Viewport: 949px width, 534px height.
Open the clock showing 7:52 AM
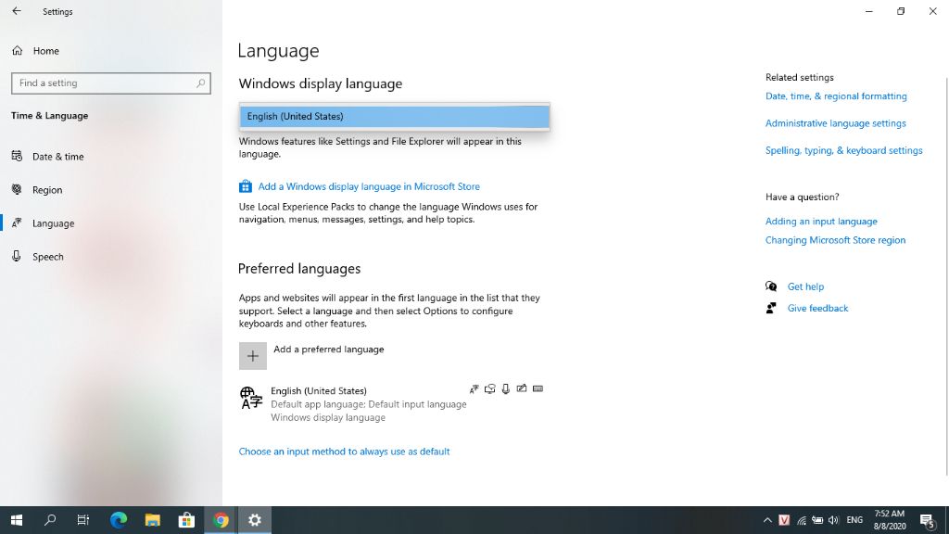click(x=889, y=520)
